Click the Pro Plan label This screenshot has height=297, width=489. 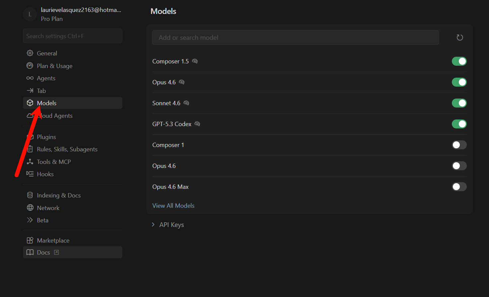point(52,19)
